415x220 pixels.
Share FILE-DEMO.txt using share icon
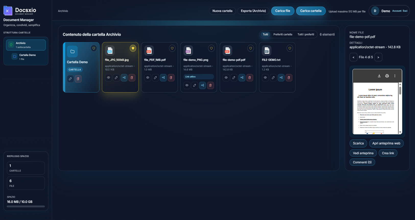tap(281, 78)
